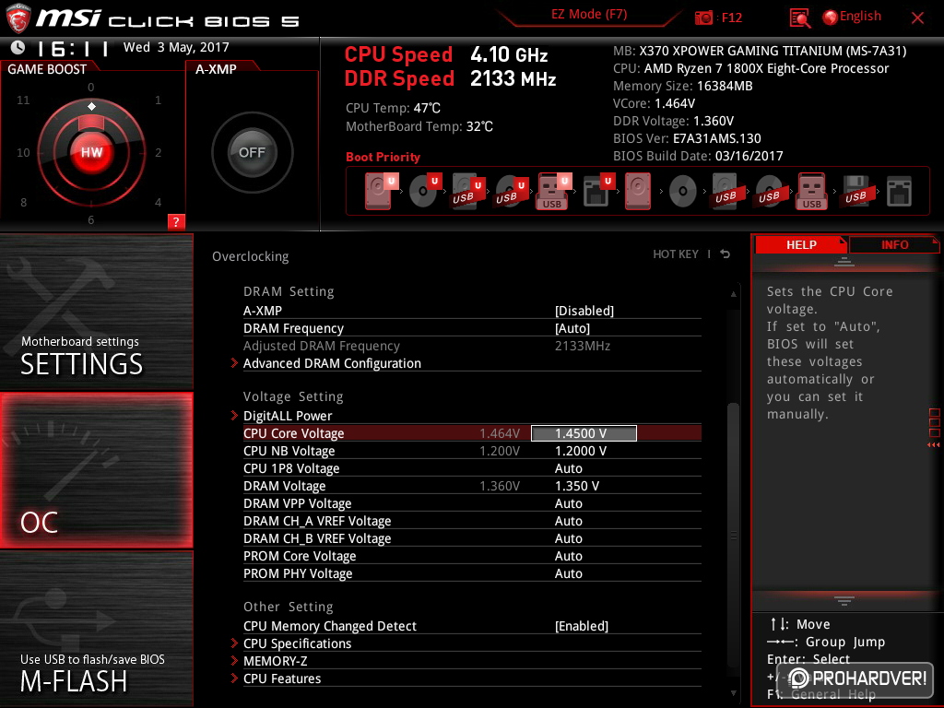Select the CPU Core Voltage row label
944x708 pixels.
(x=294, y=433)
